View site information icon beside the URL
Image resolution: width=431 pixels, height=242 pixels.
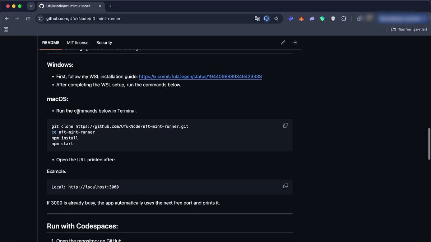[41, 19]
